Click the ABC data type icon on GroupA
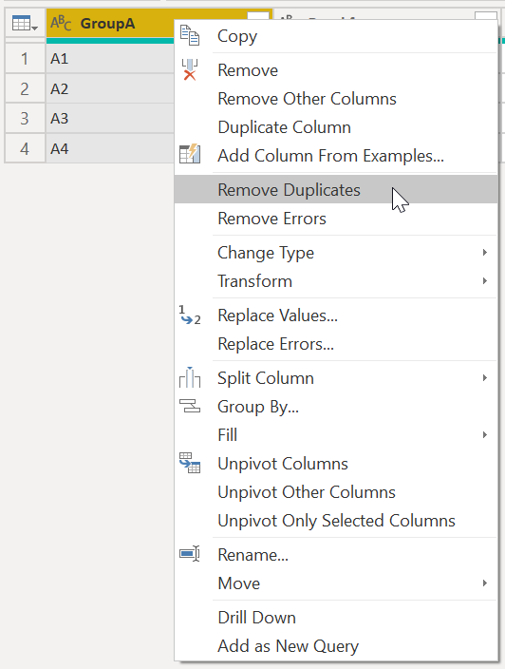 pyautogui.click(x=61, y=23)
